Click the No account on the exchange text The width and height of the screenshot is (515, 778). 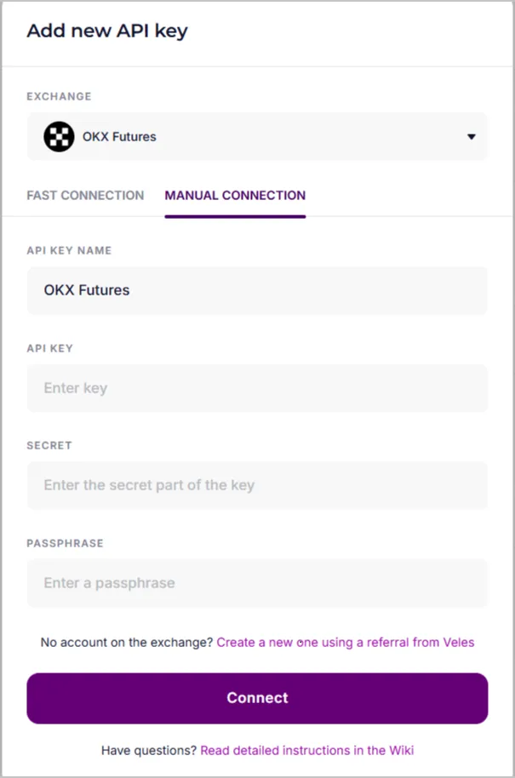[x=127, y=642]
